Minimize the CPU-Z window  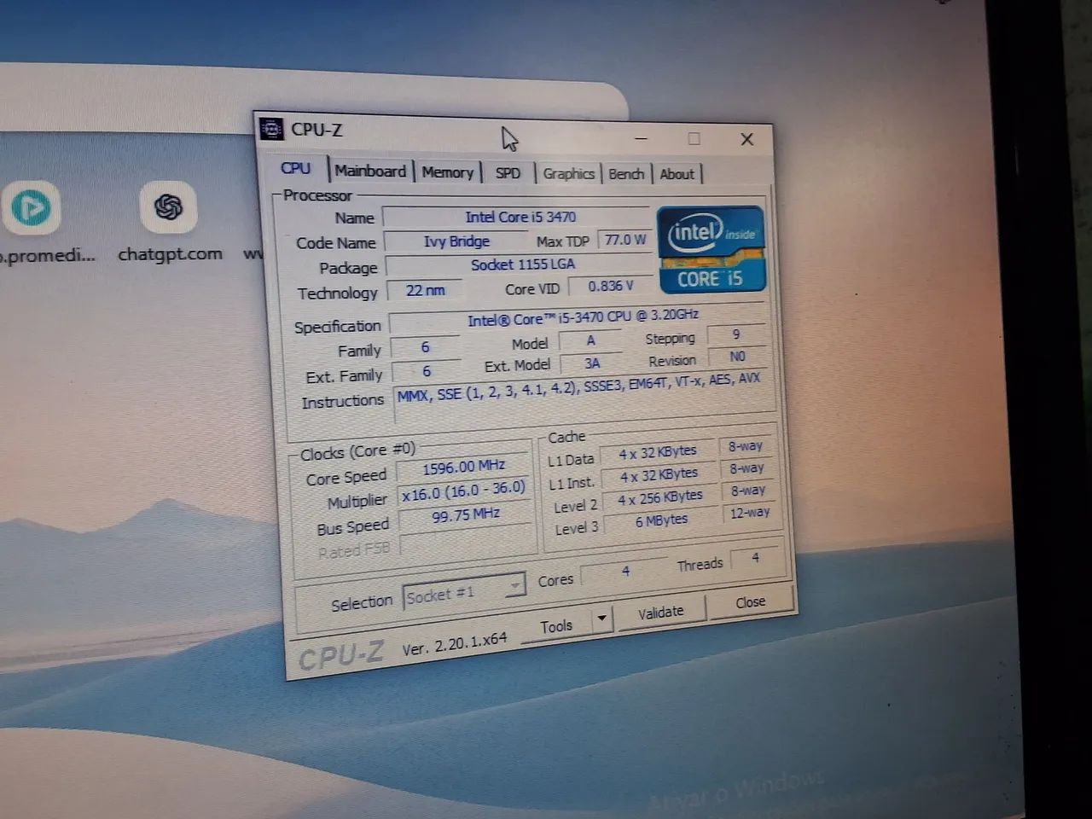pos(642,137)
